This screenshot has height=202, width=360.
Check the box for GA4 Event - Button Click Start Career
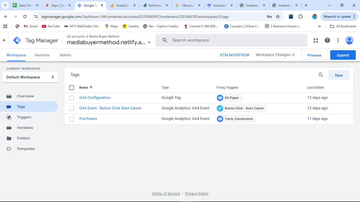tap(72, 108)
